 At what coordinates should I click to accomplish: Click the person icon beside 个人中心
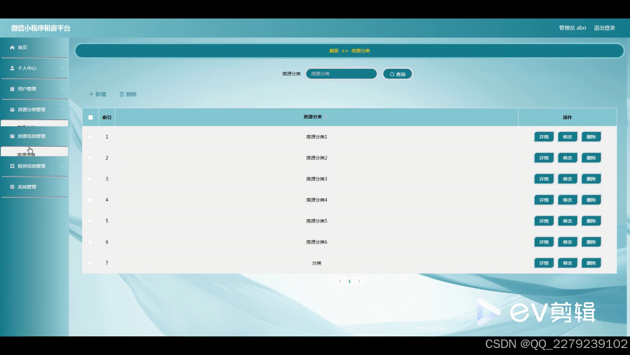[12, 68]
